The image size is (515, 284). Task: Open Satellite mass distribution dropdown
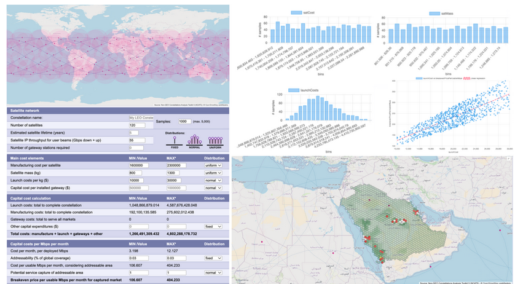pos(214,174)
